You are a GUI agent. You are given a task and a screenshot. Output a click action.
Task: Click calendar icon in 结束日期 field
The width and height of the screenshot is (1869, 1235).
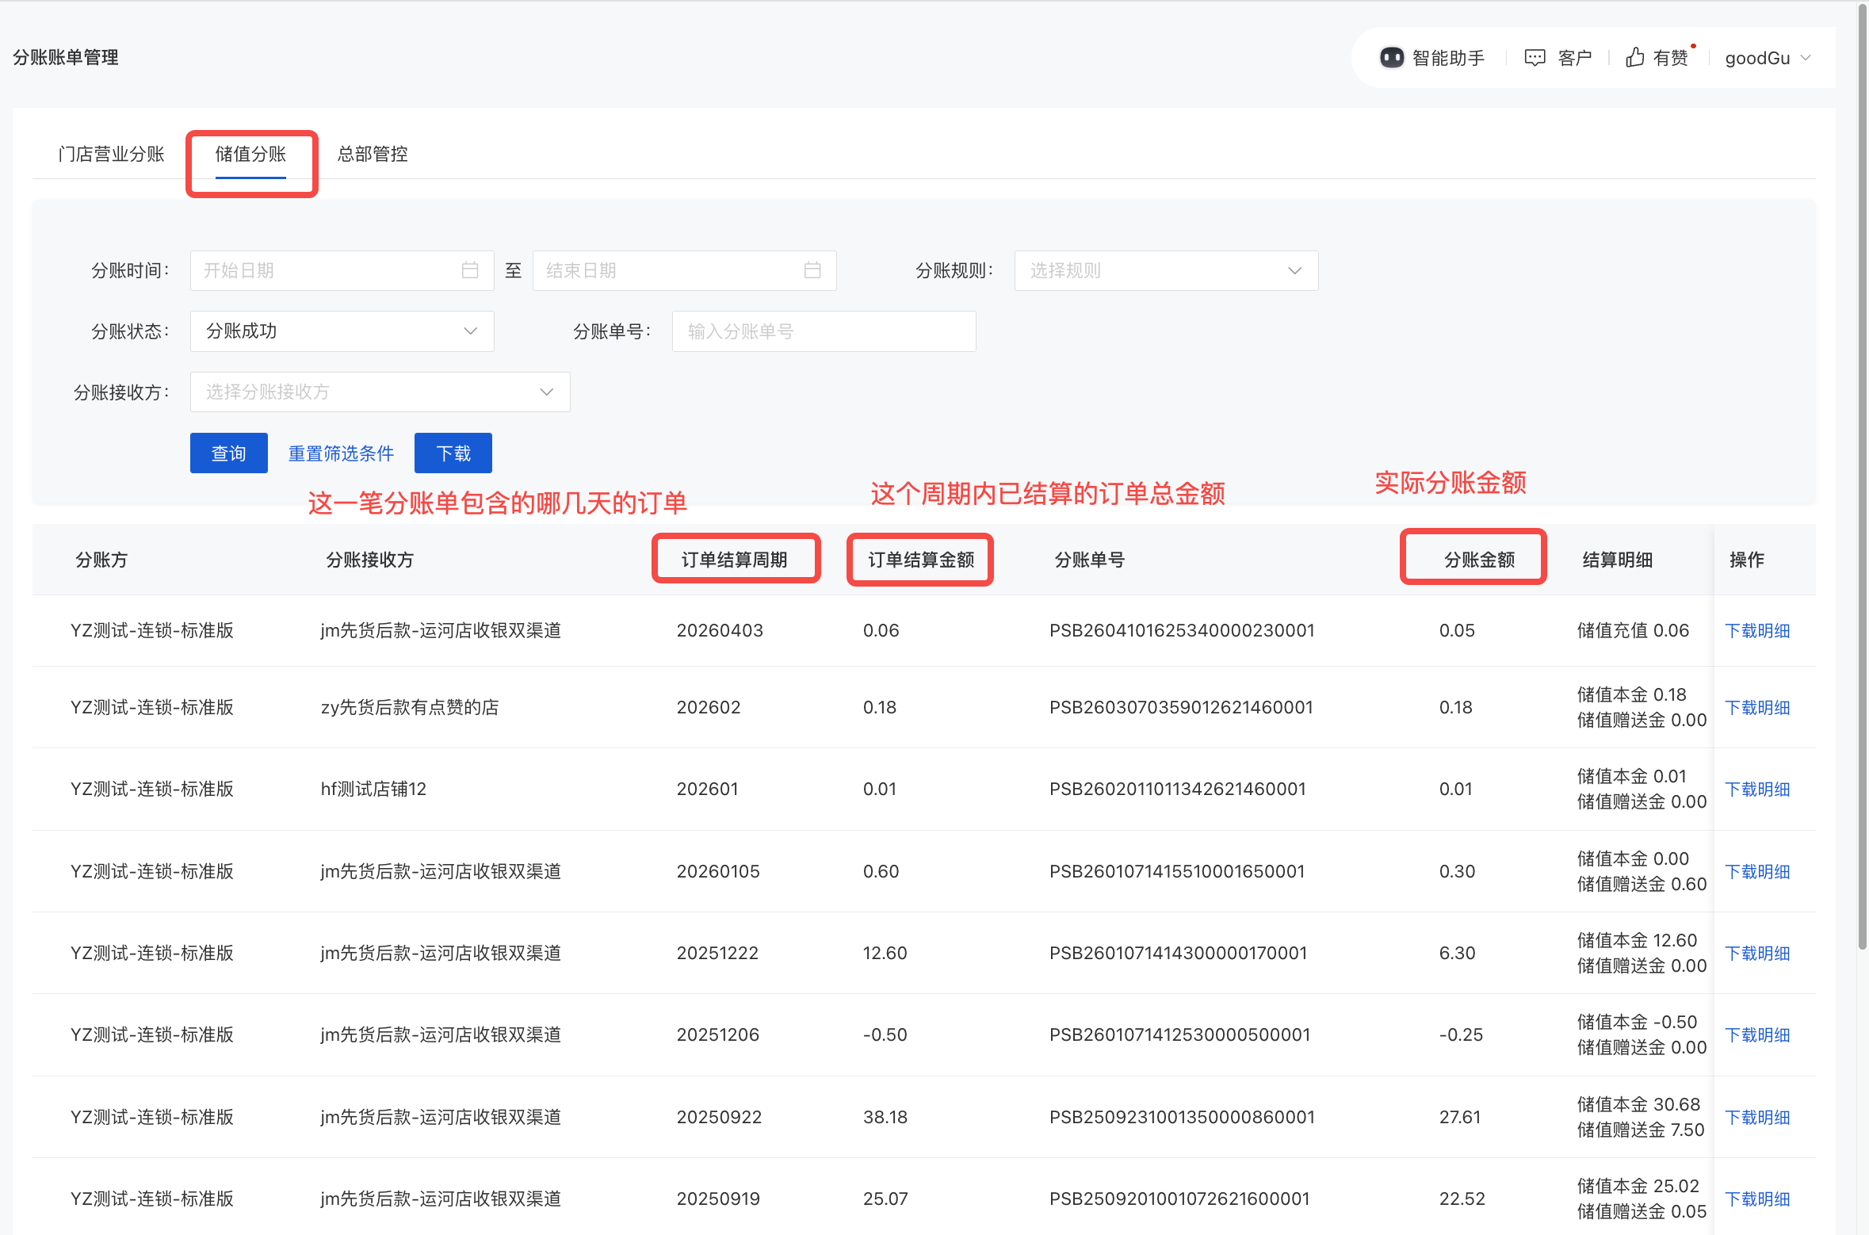tap(812, 270)
